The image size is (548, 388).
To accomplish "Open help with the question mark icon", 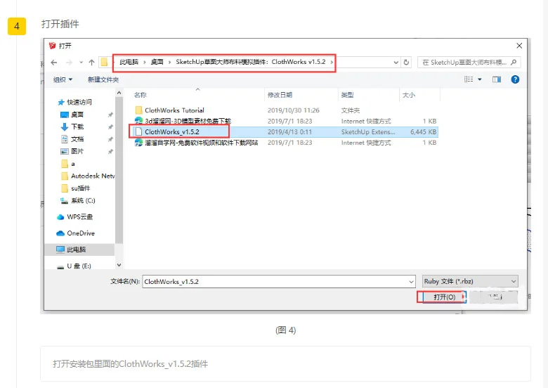I will [515, 79].
